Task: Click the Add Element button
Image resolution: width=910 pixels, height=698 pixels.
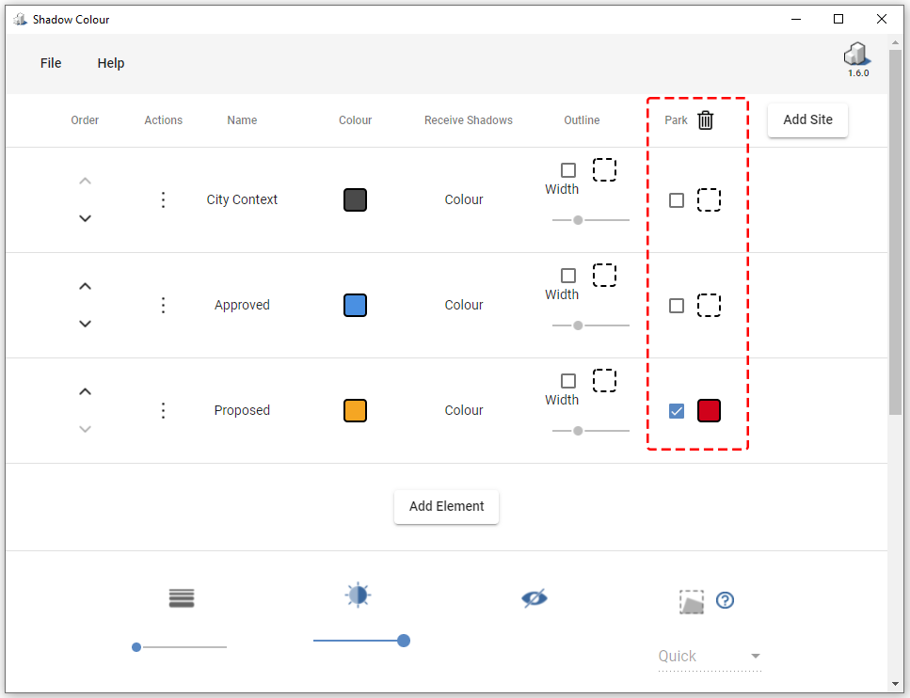Action: (x=446, y=506)
